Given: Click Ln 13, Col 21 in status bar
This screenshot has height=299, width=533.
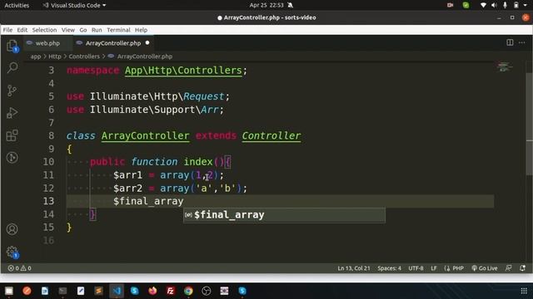Looking at the screenshot, I should [353, 268].
